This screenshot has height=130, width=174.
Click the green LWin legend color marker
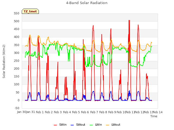click(91, 125)
